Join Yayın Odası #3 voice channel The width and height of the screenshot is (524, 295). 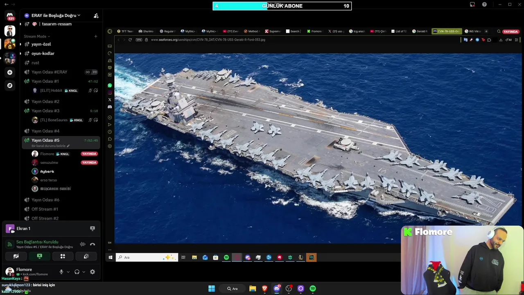pyautogui.click(x=61, y=111)
